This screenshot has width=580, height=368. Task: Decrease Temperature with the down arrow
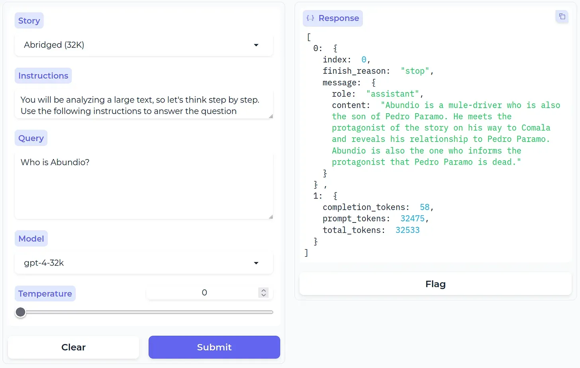tap(263, 295)
